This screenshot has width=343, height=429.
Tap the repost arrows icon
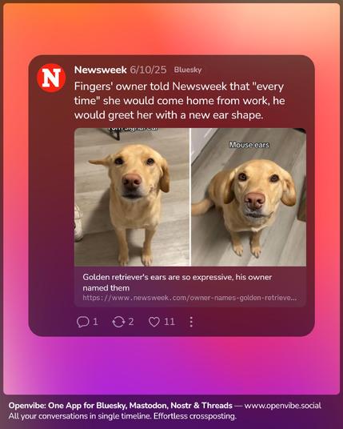point(118,322)
